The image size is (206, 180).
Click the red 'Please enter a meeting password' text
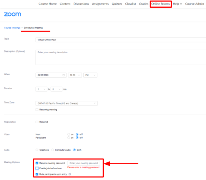coord(83,167)
